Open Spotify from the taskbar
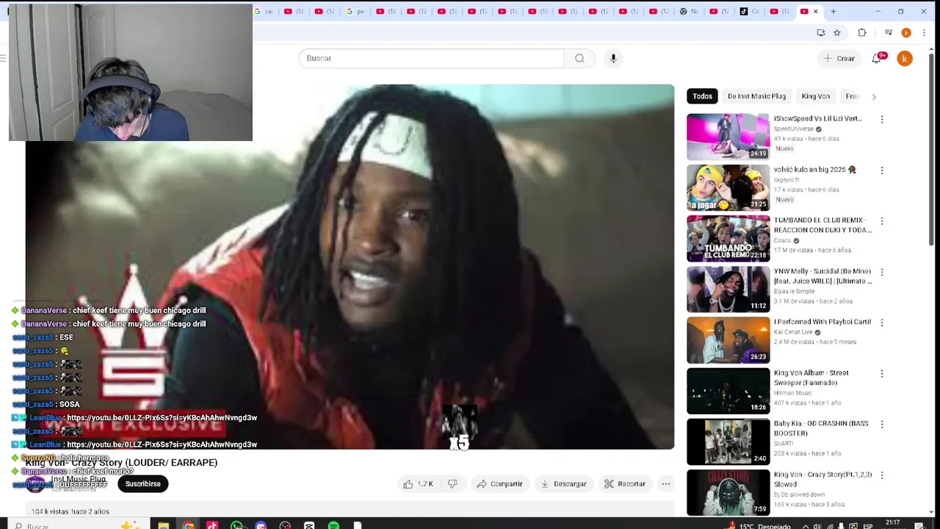The width and height of the screenshot is (940, 529). [x=333, y=525]
